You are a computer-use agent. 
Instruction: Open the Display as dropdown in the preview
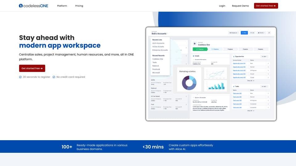pos(234,33)
